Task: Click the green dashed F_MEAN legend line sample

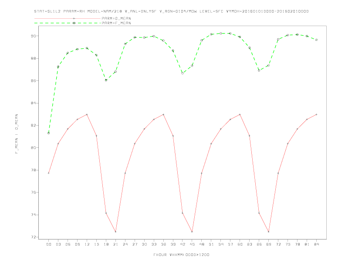Action: point(68,23)
